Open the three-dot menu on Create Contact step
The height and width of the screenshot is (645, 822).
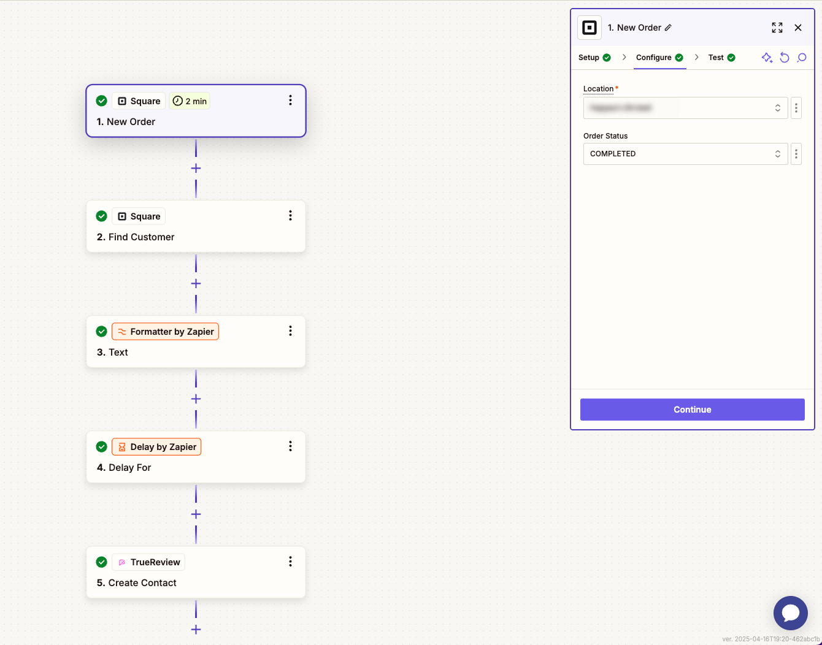(290, 562)
